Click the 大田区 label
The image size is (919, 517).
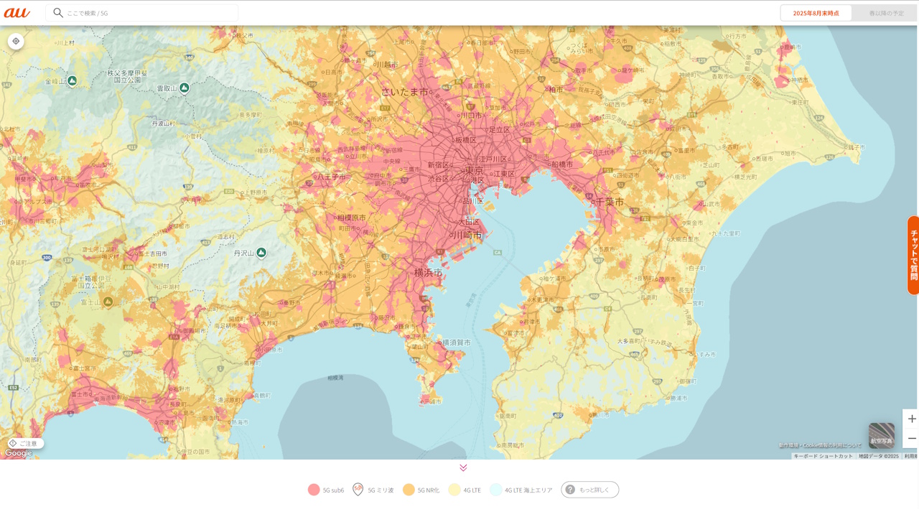tap(469, 222)
